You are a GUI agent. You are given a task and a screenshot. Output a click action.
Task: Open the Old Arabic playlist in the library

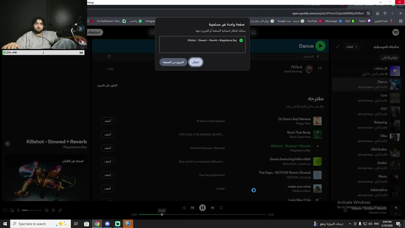(366, 152)
